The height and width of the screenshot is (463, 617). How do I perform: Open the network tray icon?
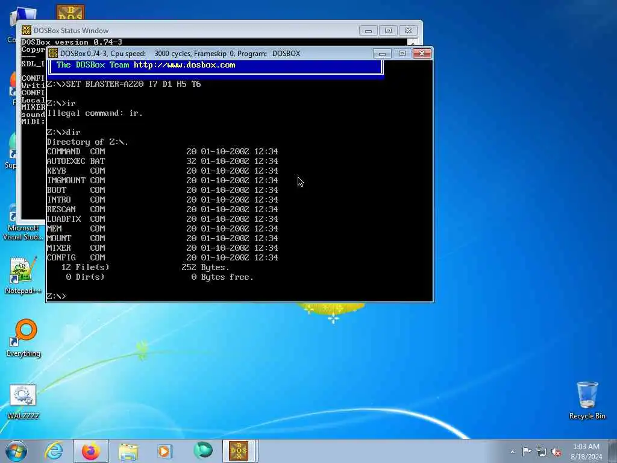[x=542, y=452]
